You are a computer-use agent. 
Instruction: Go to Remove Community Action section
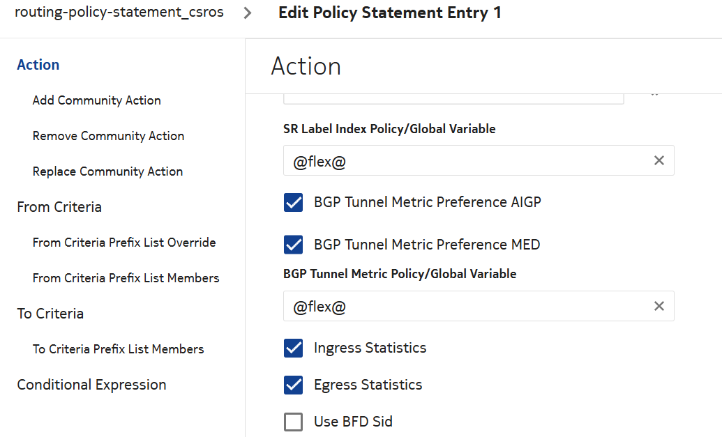tap(108, 136)
